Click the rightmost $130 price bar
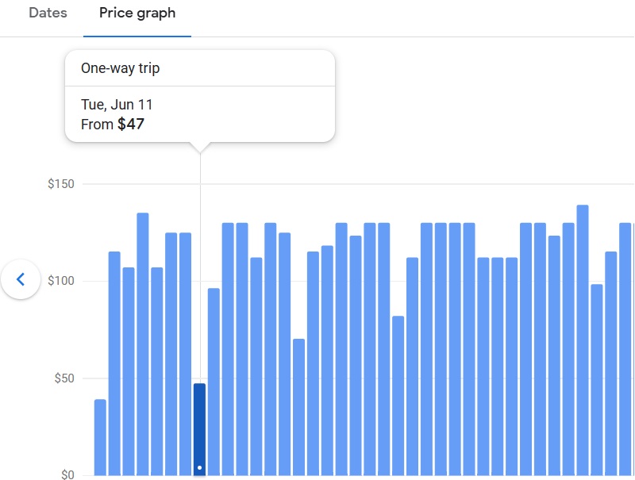This screenshot has width=635, height=480. 627,349
